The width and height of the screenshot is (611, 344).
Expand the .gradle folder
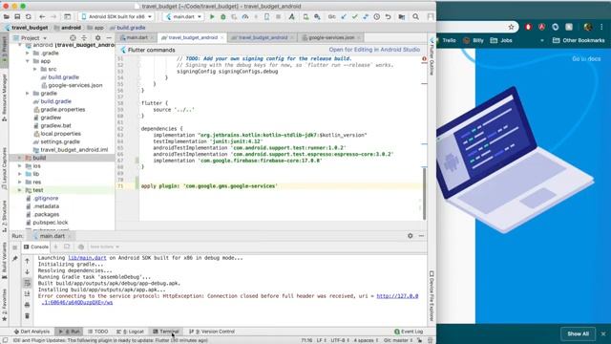[x=28, y=54]
